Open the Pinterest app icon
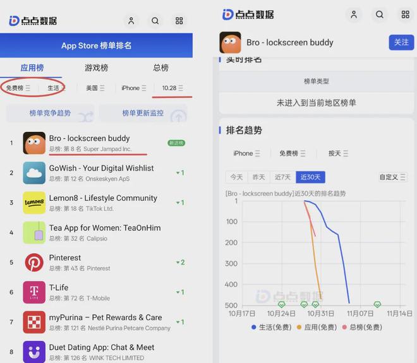Screen dimensions: 417x363 click(34, 262)
